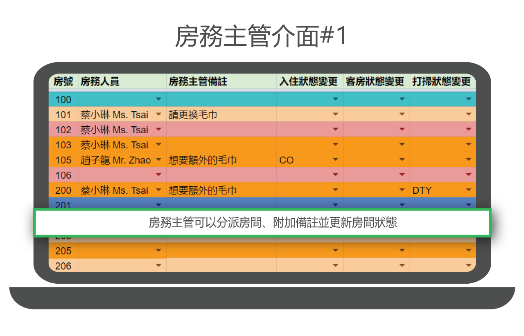Image resolution: width=524 pixels, height=336 pixels.
Task: Select room number cell 101
Action: coord(63,114)
